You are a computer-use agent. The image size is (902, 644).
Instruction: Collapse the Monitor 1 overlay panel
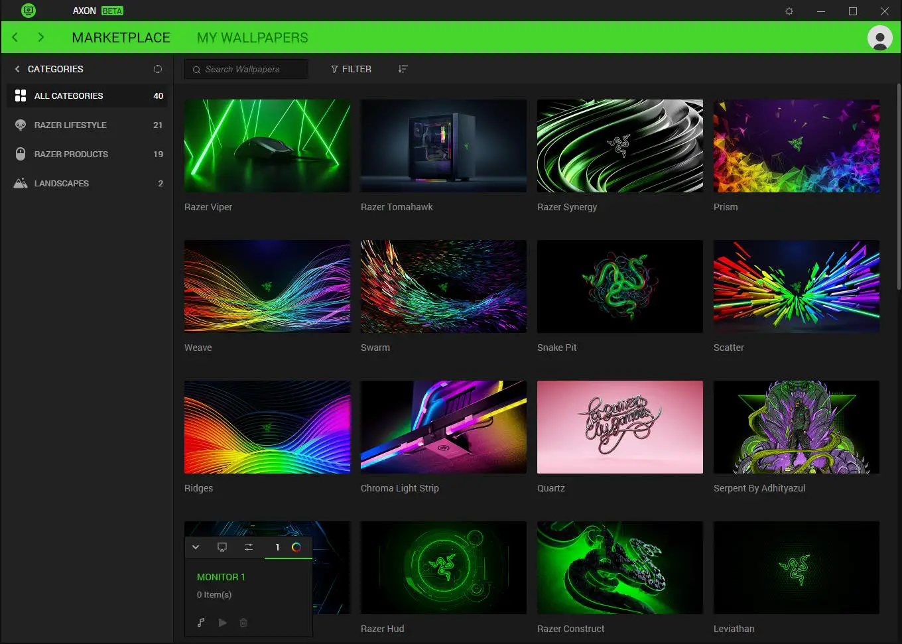196,547
